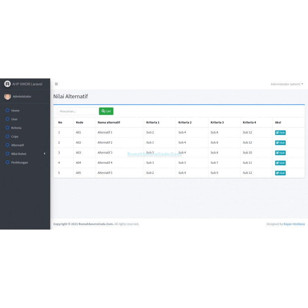Click Ubah for Alternatif 1

click(x=280, y=132)
